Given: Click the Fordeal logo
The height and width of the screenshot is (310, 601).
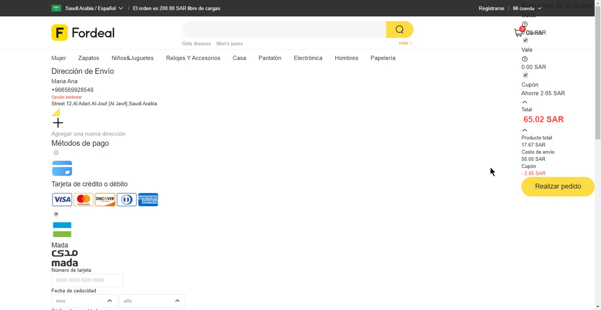Looking at the screenshot, I should (x=83, y=32).
